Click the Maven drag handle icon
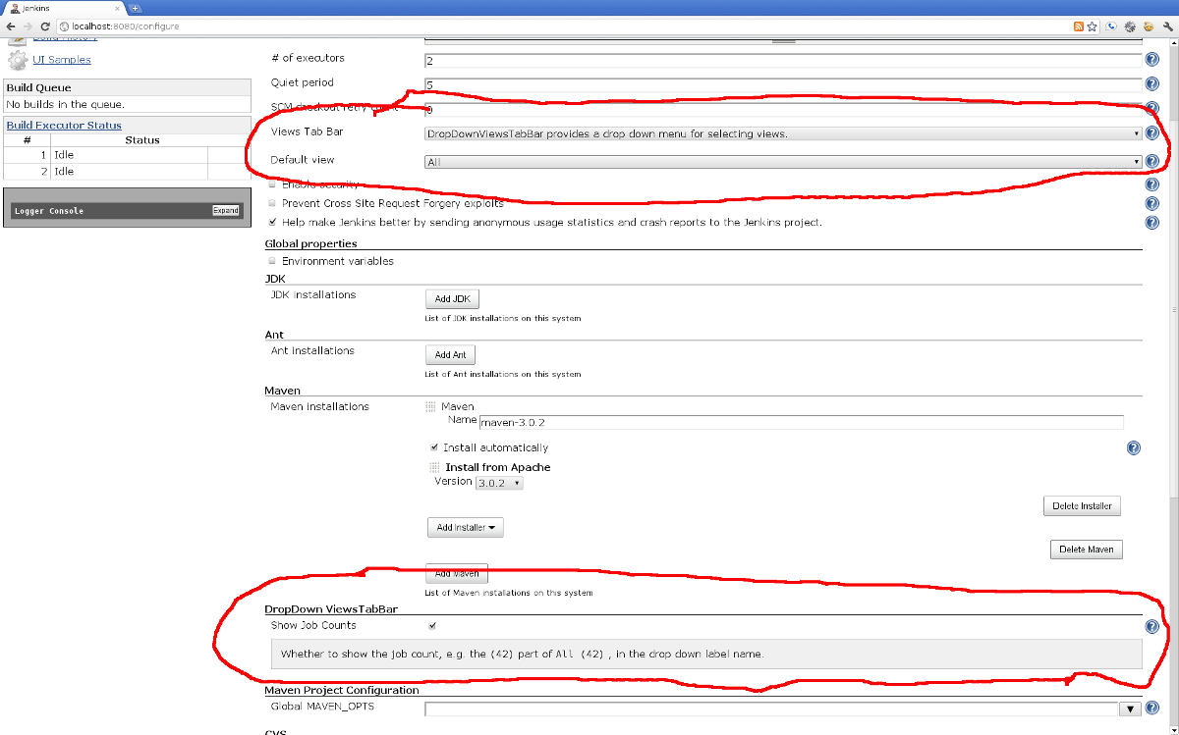 [430, 406]
